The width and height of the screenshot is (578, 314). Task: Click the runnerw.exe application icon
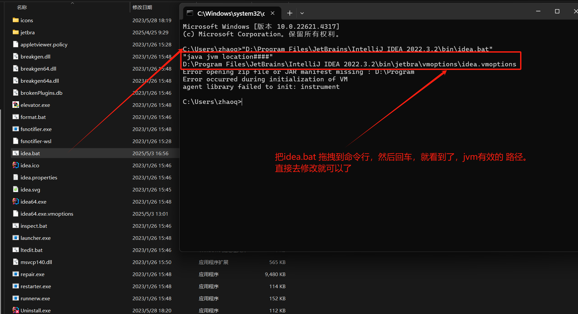coord(15,298)
